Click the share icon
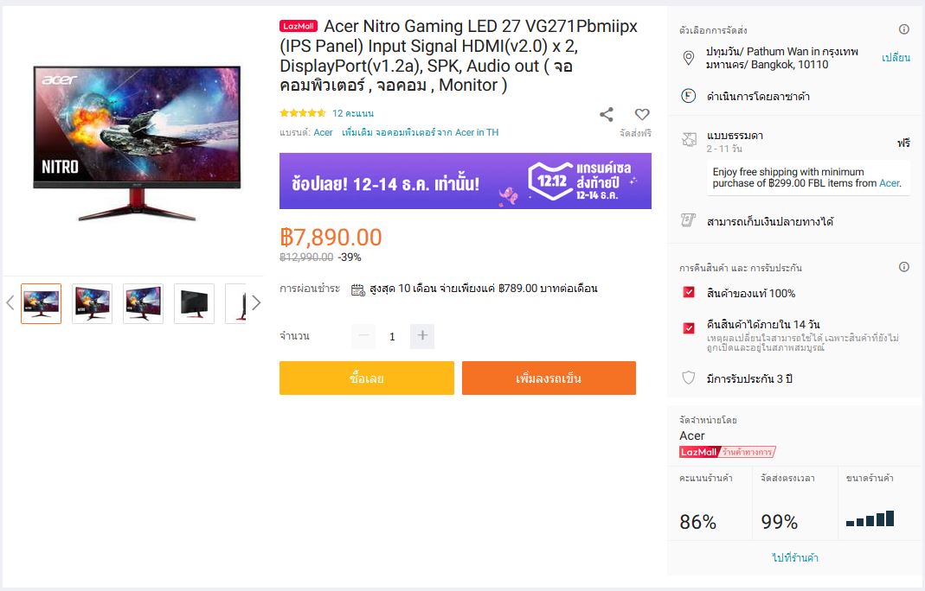925x591 pixels. coord(606,114)
